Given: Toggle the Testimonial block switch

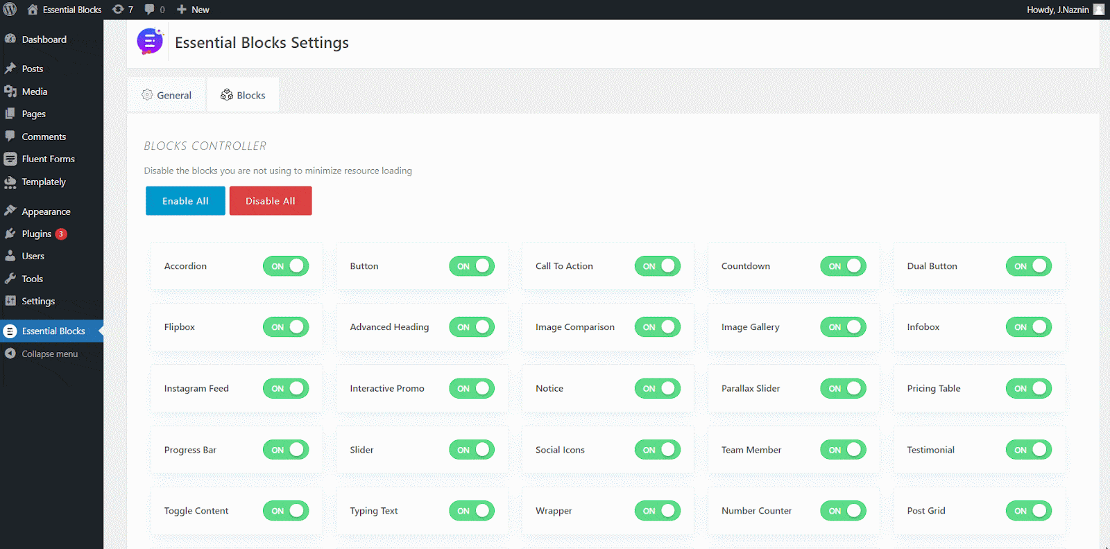Looking at the screenshot, I should coord(1029,450).
